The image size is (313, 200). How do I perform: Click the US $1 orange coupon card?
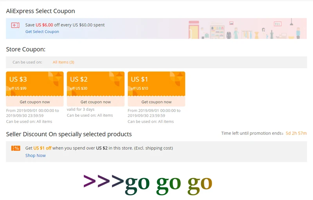[156, 84]
